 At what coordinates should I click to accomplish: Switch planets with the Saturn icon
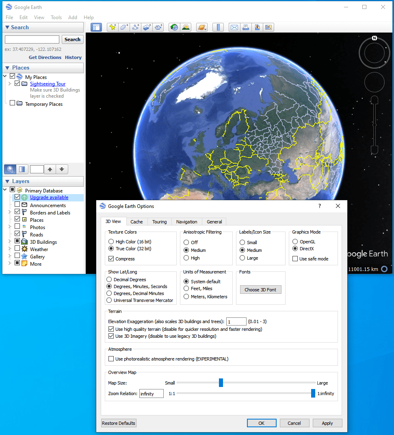pyautogui.click(x=202, y=27)
